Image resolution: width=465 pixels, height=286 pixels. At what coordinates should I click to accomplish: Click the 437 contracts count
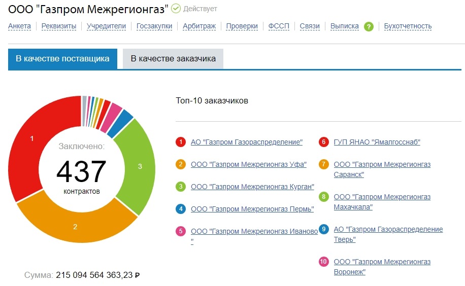tap(81, 171)
